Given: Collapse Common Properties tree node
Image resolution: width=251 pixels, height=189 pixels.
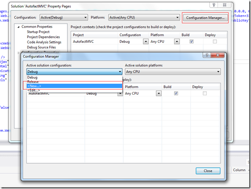Looking at the screenshot, I should [x=18, y=27].
